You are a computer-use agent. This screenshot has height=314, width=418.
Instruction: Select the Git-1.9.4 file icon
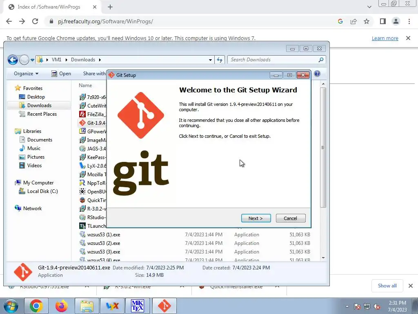82,123
